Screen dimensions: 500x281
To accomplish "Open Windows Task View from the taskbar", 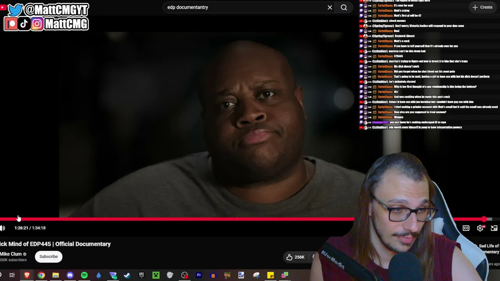I will 12,275.
